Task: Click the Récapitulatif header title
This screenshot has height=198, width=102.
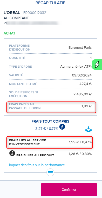Action: [x=50, y=3]
